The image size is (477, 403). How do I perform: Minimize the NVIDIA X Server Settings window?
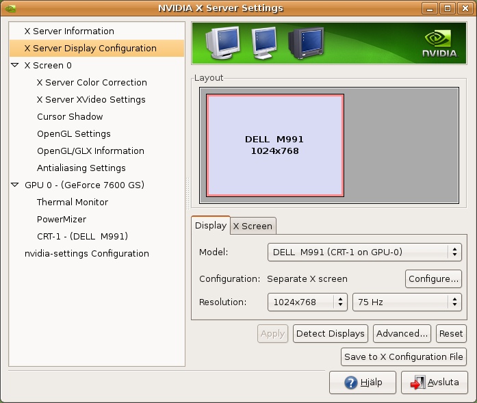tap(430, 8)
